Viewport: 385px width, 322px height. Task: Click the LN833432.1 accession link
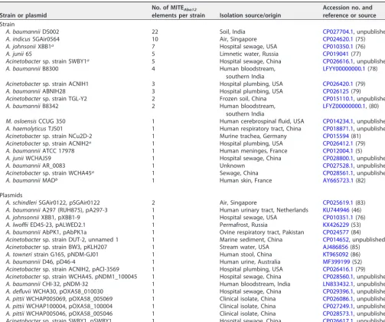pyautogui.click(x=338, y=284)
